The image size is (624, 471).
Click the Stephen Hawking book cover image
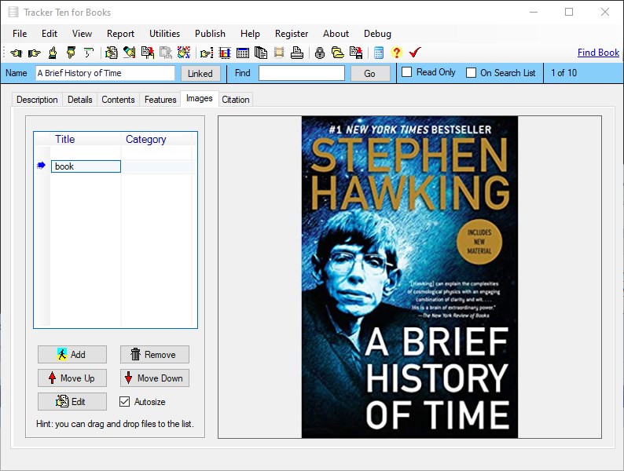click(409, 277)
